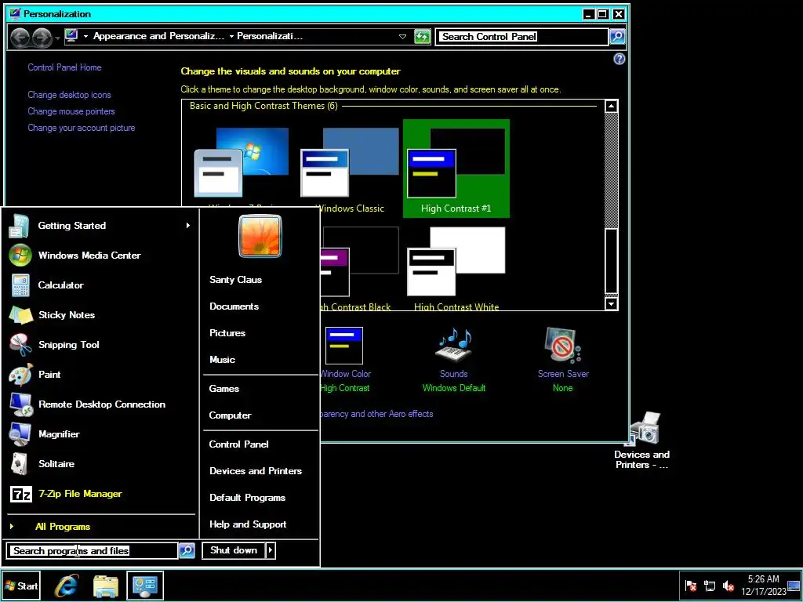Image resolution: width=803 pixels, height=602 pixels.
Task: Click Aero effects troubleshooting link
Action: 376,414
